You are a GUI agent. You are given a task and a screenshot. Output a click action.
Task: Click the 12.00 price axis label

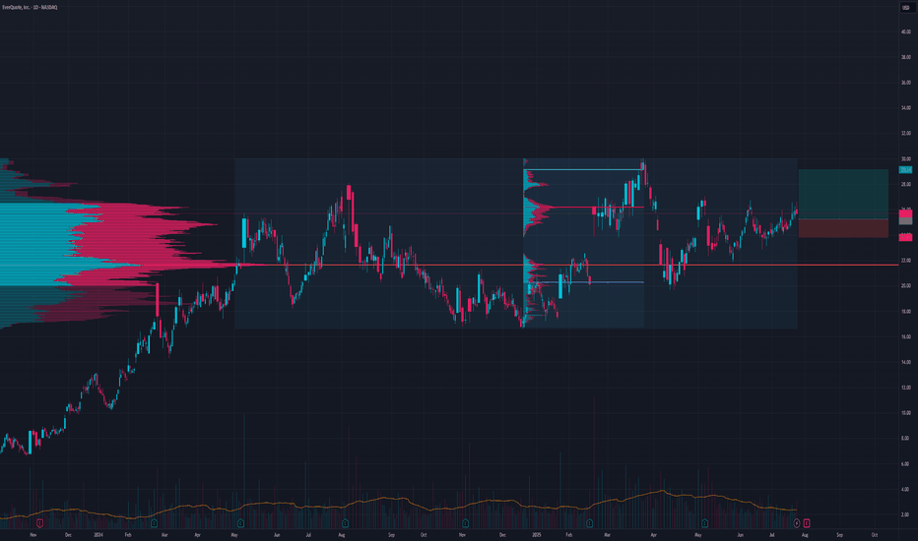(906, 388)
